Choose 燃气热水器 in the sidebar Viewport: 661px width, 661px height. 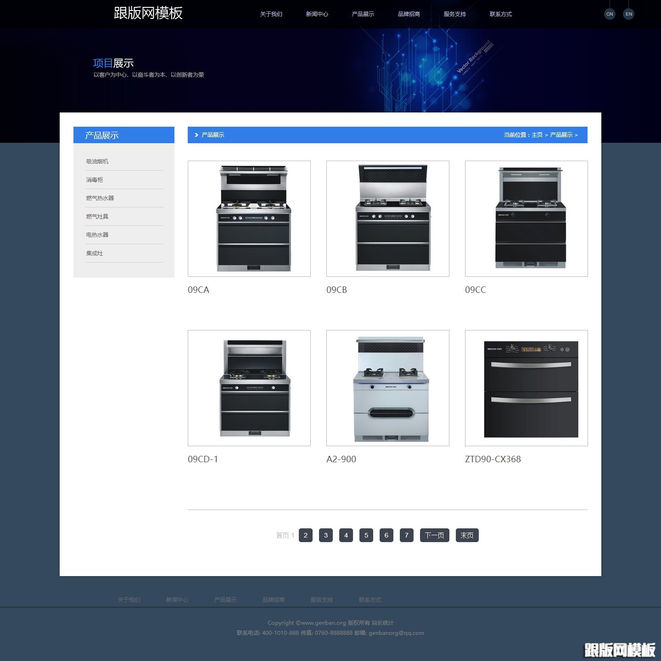click(x=100, y=198)
